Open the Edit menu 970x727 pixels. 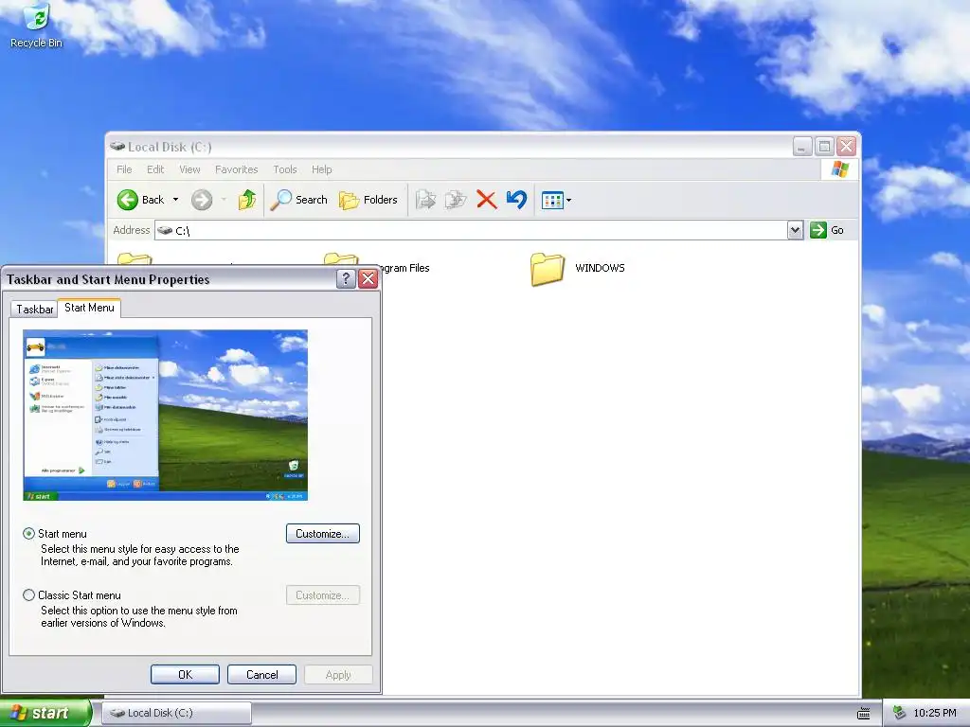coord(155,169)
